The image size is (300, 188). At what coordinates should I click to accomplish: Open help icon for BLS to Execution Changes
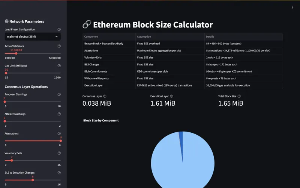click(59, 173)
